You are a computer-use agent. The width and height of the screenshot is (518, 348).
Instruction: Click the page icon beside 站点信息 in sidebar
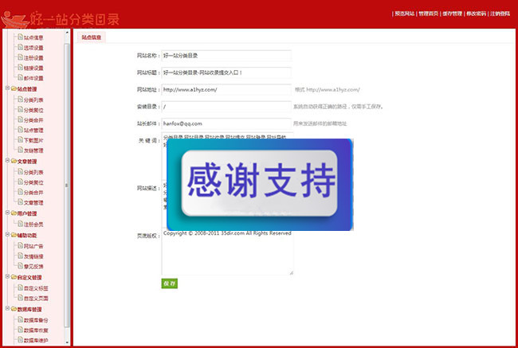[x=20, y=37]
